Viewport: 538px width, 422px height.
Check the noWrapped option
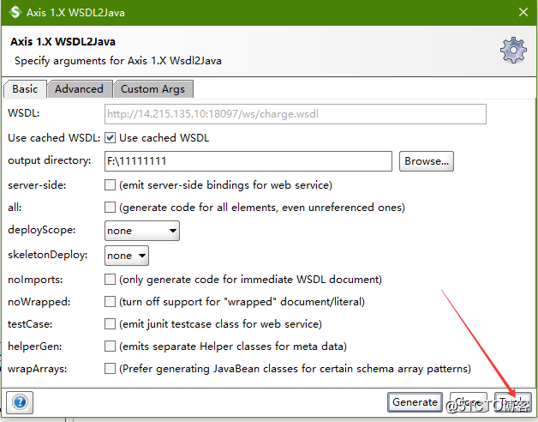[x=110, y=301]
